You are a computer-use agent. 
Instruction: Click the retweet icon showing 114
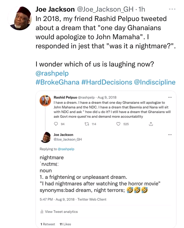pos(86,124)
